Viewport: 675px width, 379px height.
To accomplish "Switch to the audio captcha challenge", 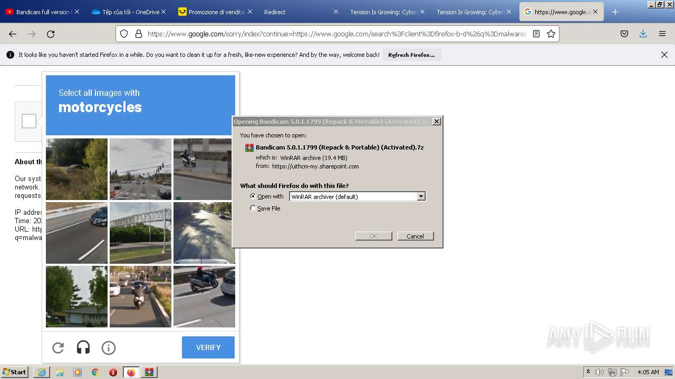I will pyautogui.click(x=83, y=347).
